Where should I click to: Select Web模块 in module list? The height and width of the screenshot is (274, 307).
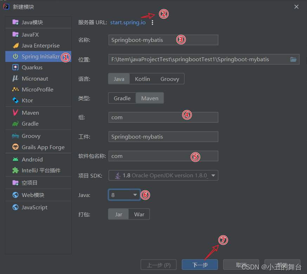coord(38,195)
